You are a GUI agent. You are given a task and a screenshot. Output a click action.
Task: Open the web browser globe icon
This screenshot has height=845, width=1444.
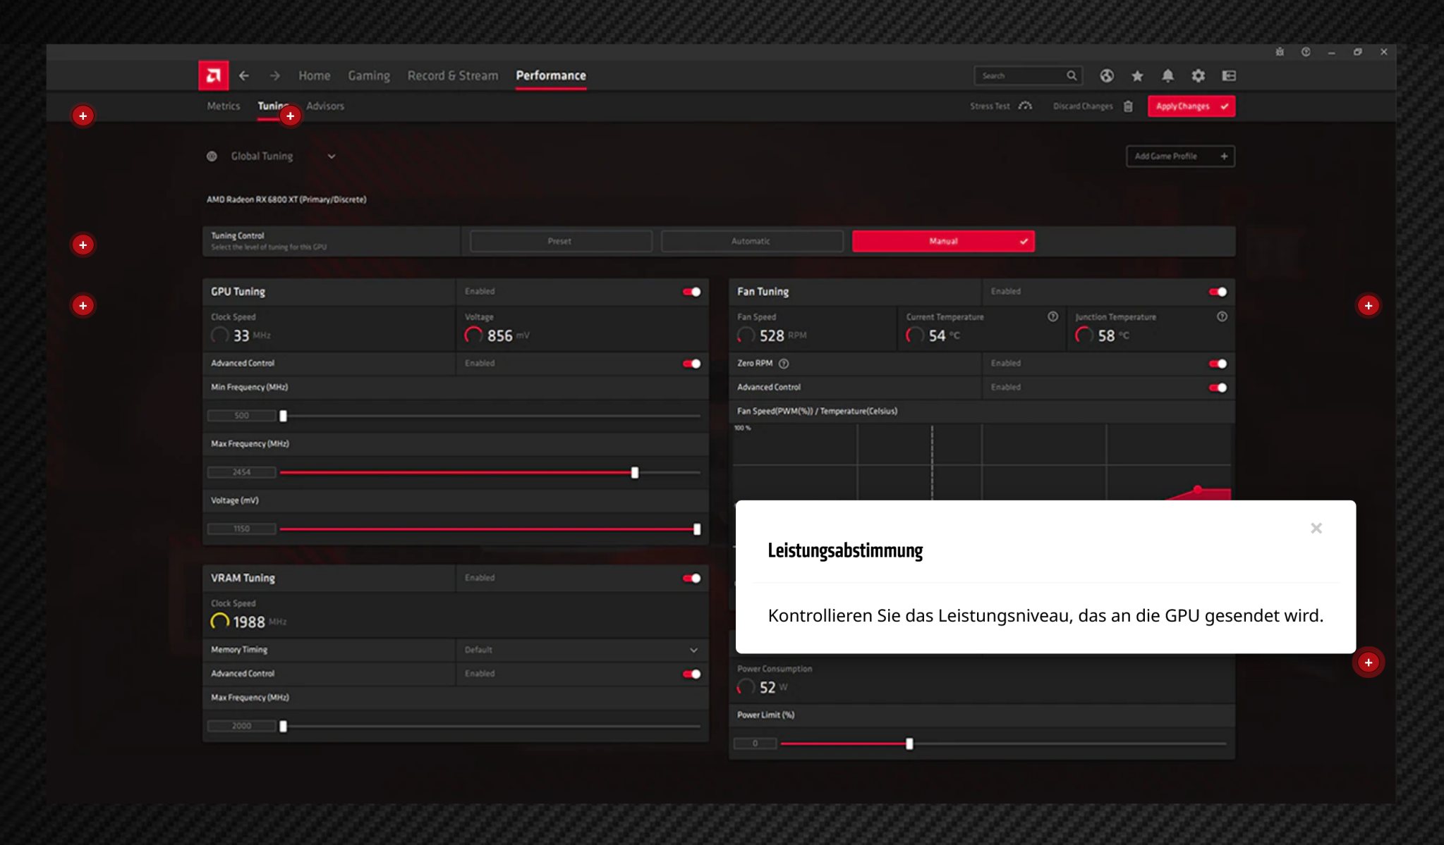[1106, 75]
